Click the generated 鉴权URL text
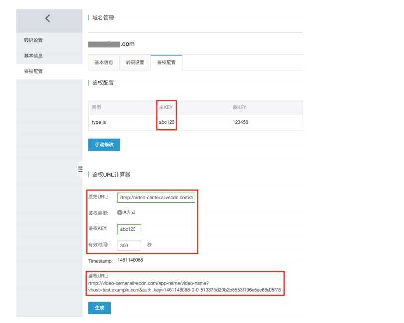 184,287
